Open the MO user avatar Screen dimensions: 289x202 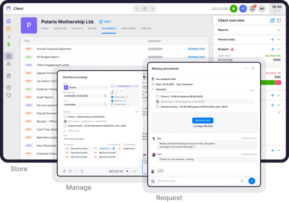click(262, 9)
